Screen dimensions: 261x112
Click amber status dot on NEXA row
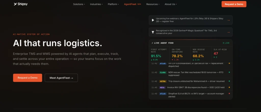pyautogui.click(x=229, y=87)
